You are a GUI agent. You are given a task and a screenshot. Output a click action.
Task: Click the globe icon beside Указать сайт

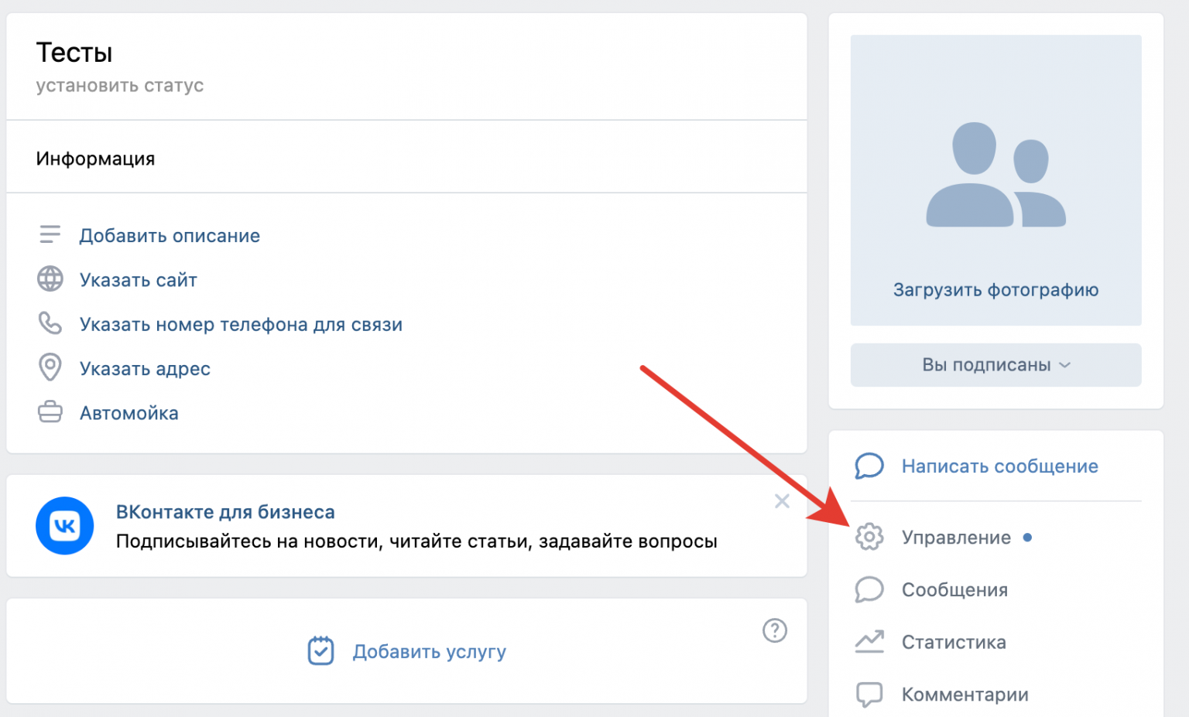pyautogui.click(x=50, y=279)
